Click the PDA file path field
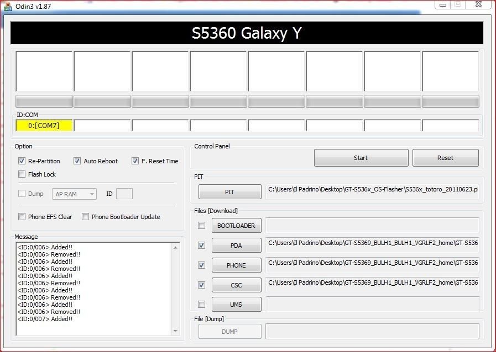 point(372,245)
